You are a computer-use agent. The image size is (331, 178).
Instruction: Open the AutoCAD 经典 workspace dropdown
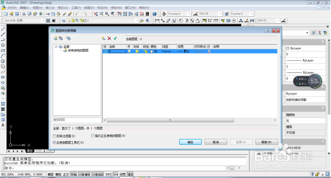click(x=43, y=21)
